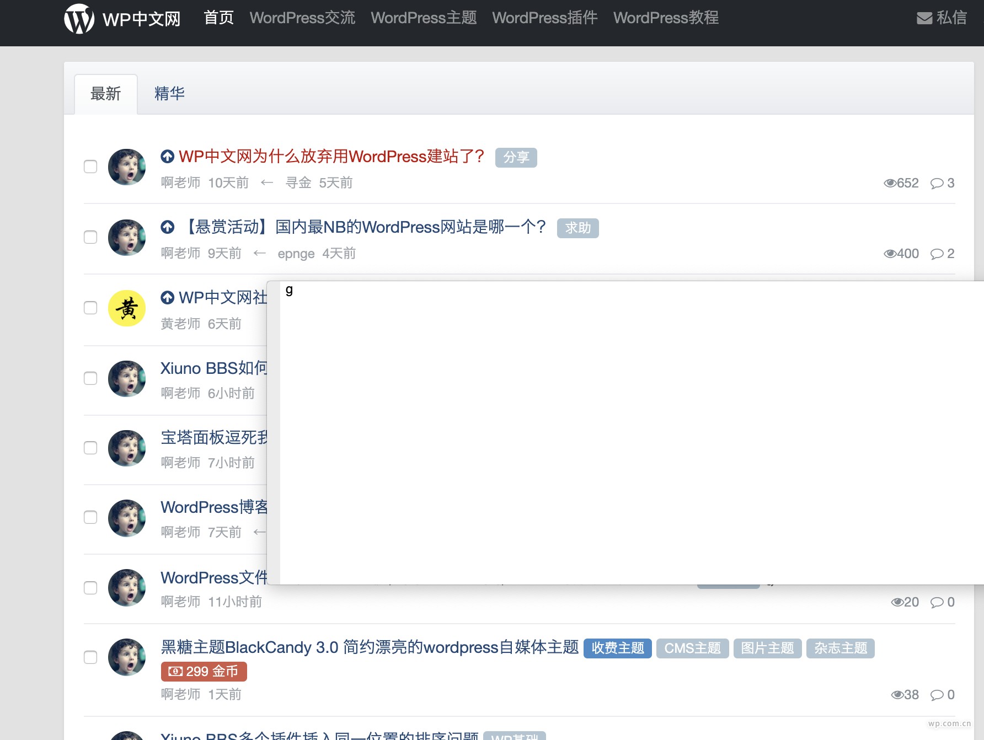Screen dimensions: 984x740
Task: Click the 图片主题 tag
Action: (768, 648)
